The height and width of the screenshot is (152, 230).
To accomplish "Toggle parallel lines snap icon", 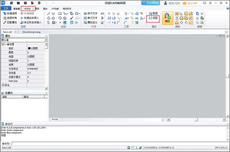I will (191, 18).
